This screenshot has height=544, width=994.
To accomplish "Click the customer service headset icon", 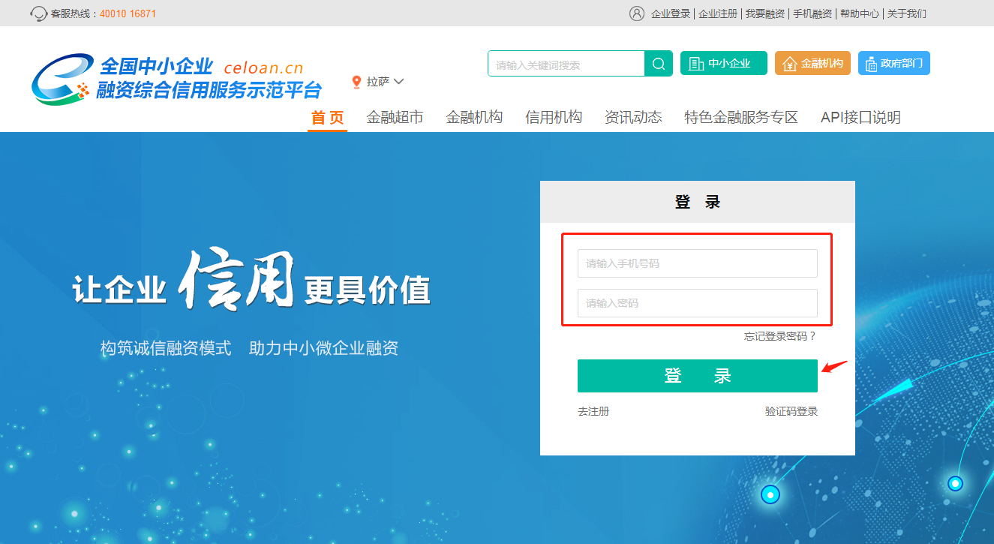I will [x=39, y=14].
